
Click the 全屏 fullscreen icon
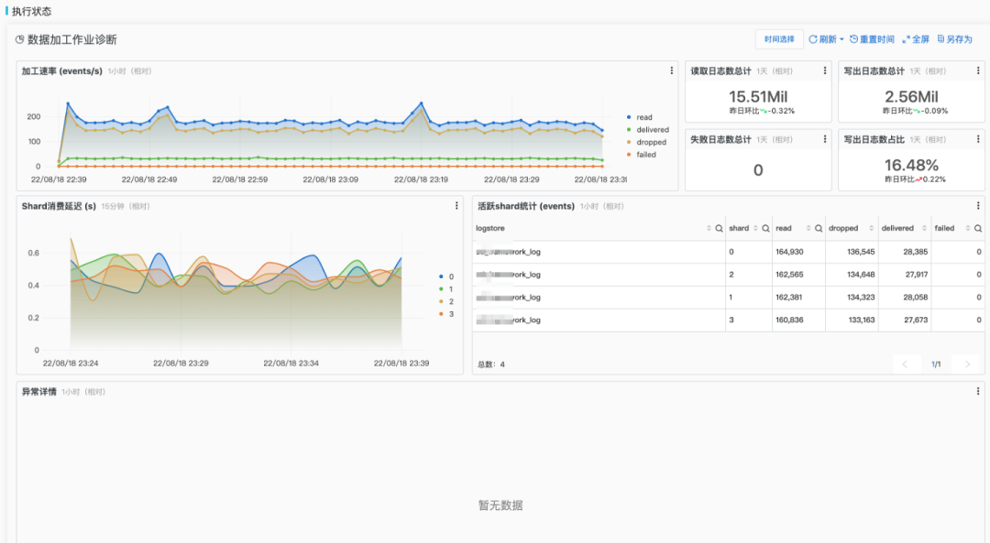(906, 39)
